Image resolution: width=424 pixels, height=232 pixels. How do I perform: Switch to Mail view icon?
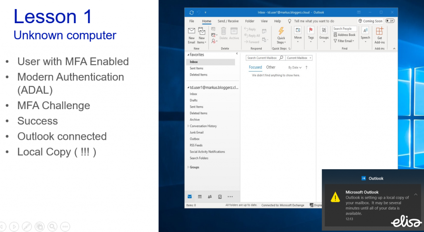tap(190, 196)
